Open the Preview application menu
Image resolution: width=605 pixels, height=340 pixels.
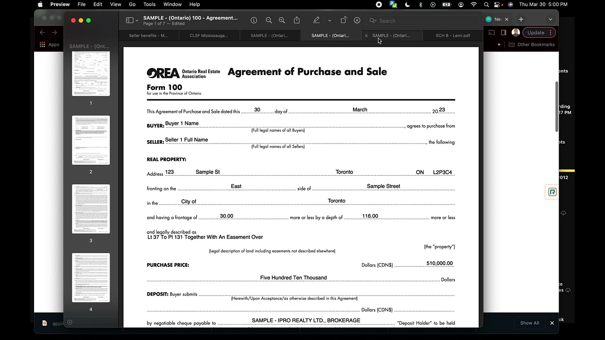tap(60, 4)
